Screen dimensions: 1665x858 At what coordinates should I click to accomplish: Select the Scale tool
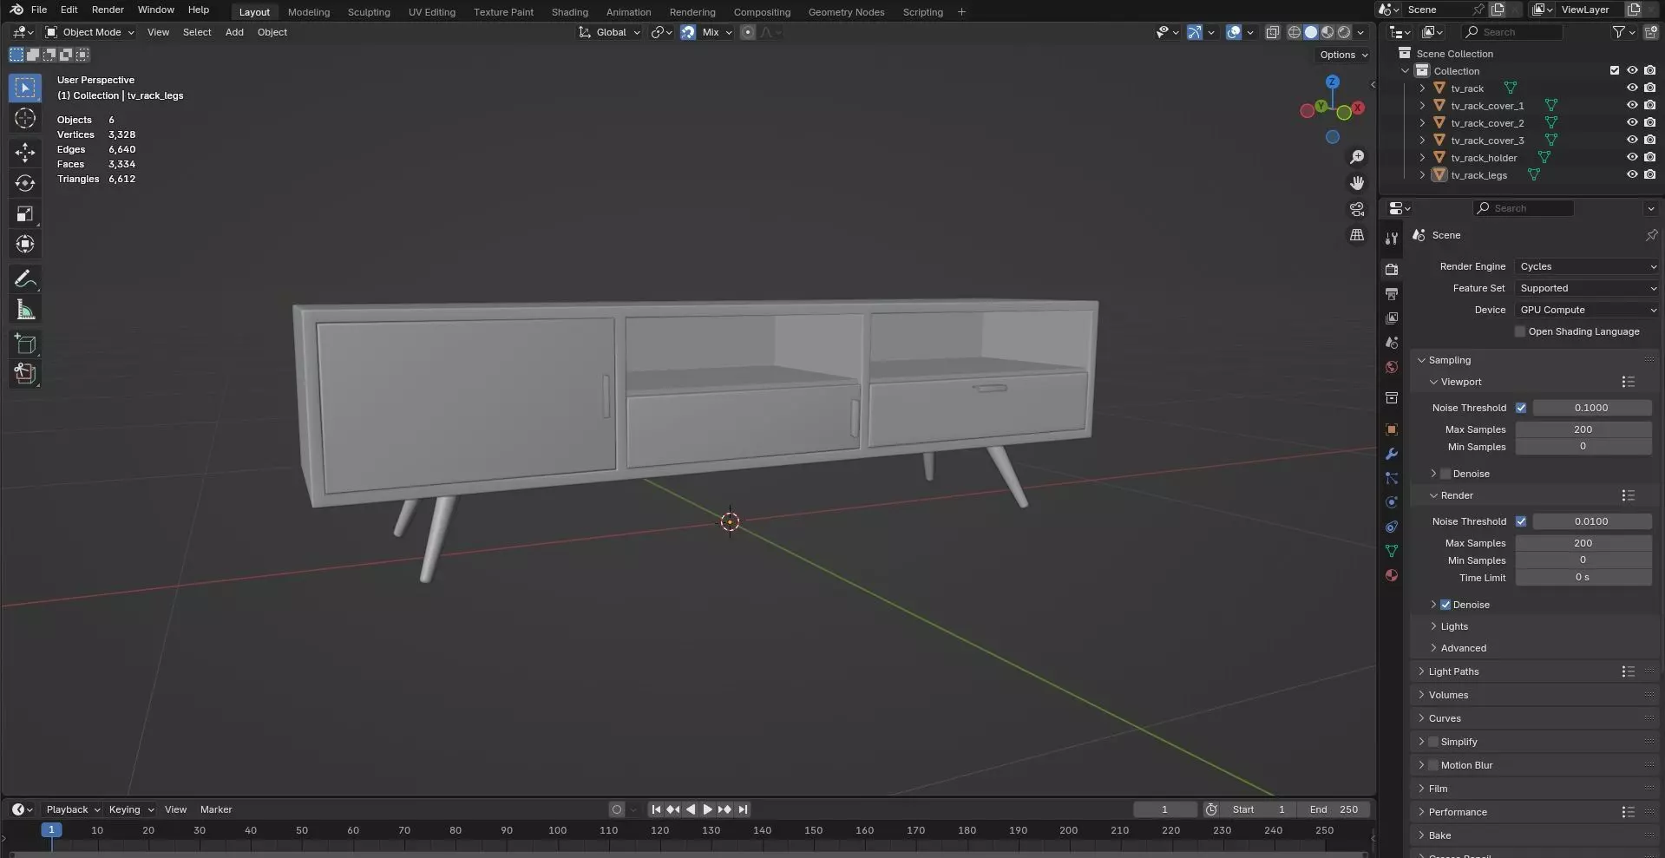tap(25, 213)
